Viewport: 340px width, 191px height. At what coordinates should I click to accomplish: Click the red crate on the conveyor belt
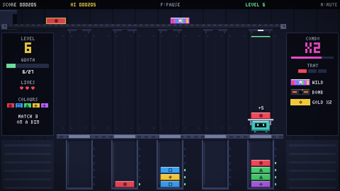pyautogui.click(x=56, y=21)
